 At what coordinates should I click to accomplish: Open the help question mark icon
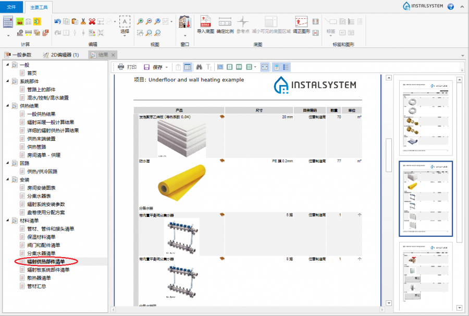(x=450, y=6)
